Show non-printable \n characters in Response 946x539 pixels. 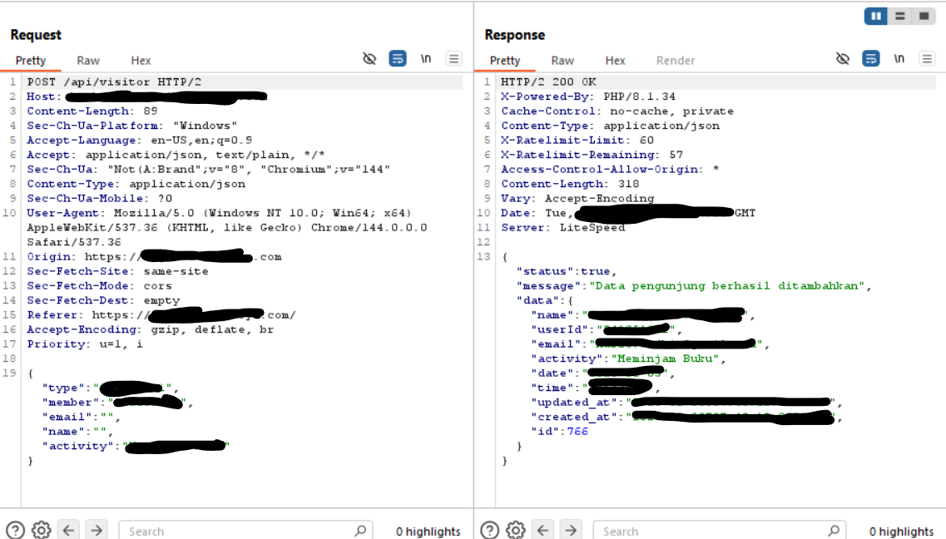point(899,58)
